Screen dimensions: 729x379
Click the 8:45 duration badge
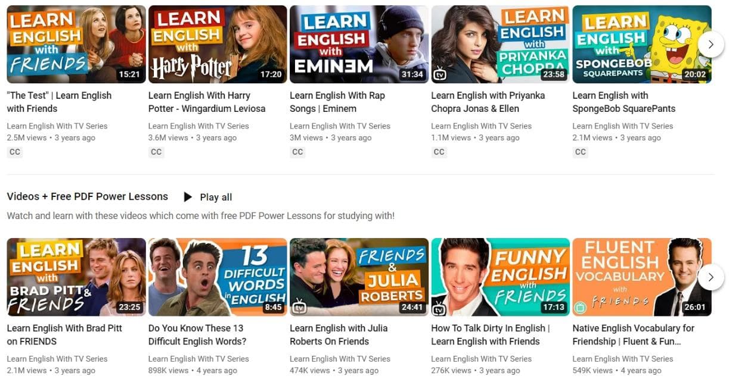pyautogui.click(x=273, y=307)
